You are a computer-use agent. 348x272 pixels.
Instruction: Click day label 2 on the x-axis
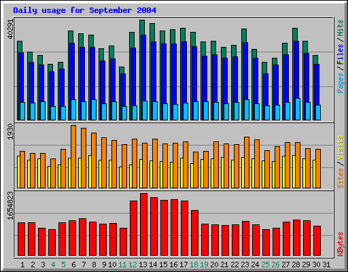(x=33, y=265)
